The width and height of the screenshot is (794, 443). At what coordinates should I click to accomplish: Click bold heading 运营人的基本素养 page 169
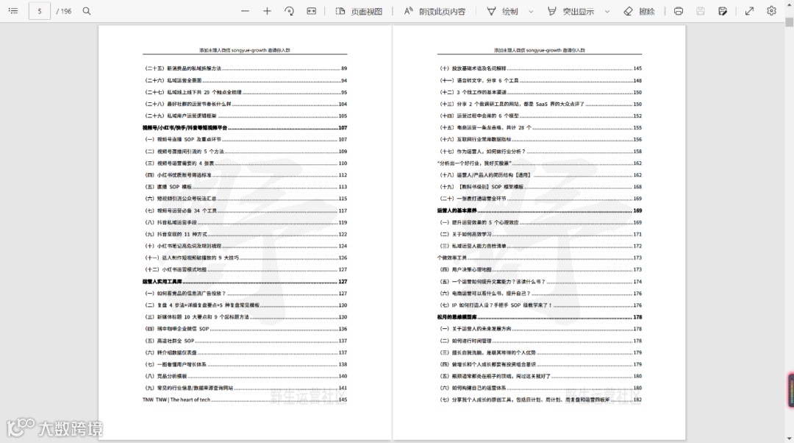pyautogui.click(x=540, y=210)
